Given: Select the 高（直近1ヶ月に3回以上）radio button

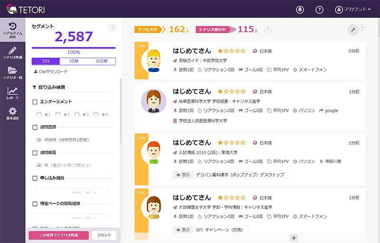Looking at the screenshot, I should pos(39,166).
